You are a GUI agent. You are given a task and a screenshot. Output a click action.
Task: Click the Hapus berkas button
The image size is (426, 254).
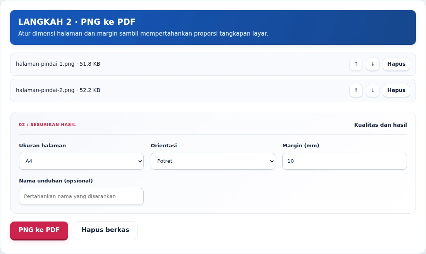[105, 230]
